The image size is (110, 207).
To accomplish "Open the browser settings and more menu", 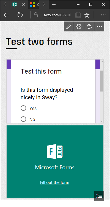I will point(104,15).
